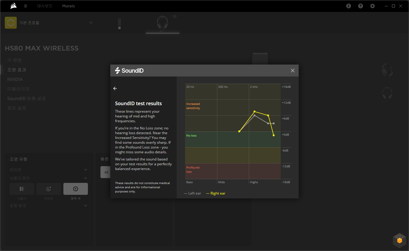
Task: Expand the 기본 프로필 profile dropdown
Action: click(91, 23)
